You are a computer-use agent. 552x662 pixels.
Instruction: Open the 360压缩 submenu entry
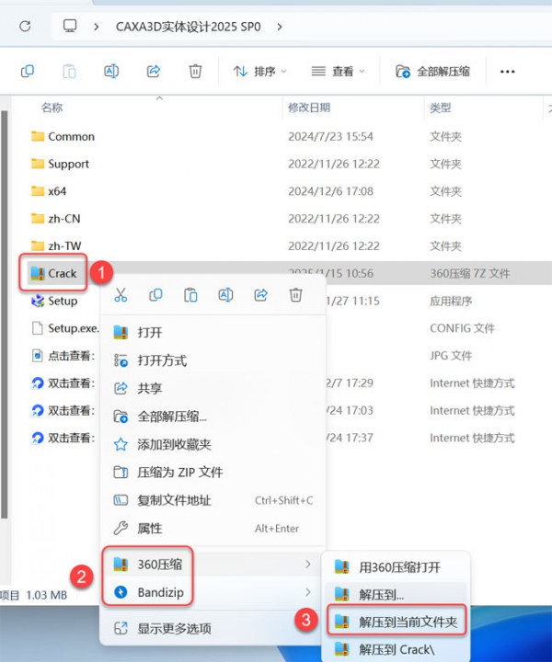[213, 565]
